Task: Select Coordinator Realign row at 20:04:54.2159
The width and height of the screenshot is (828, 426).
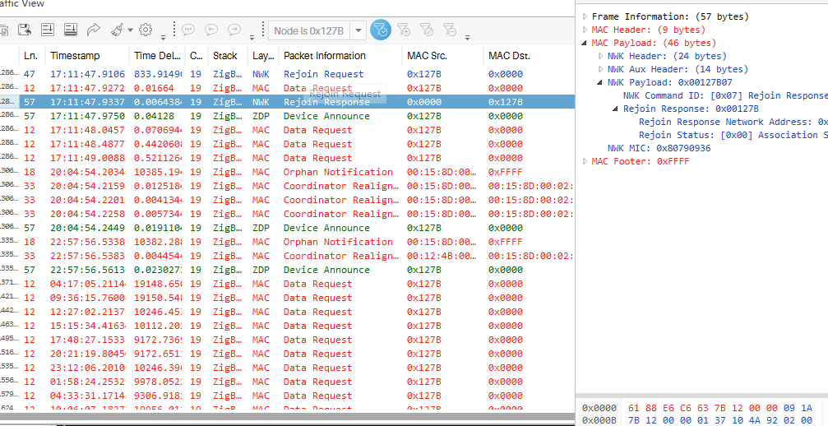Action: 287,186
